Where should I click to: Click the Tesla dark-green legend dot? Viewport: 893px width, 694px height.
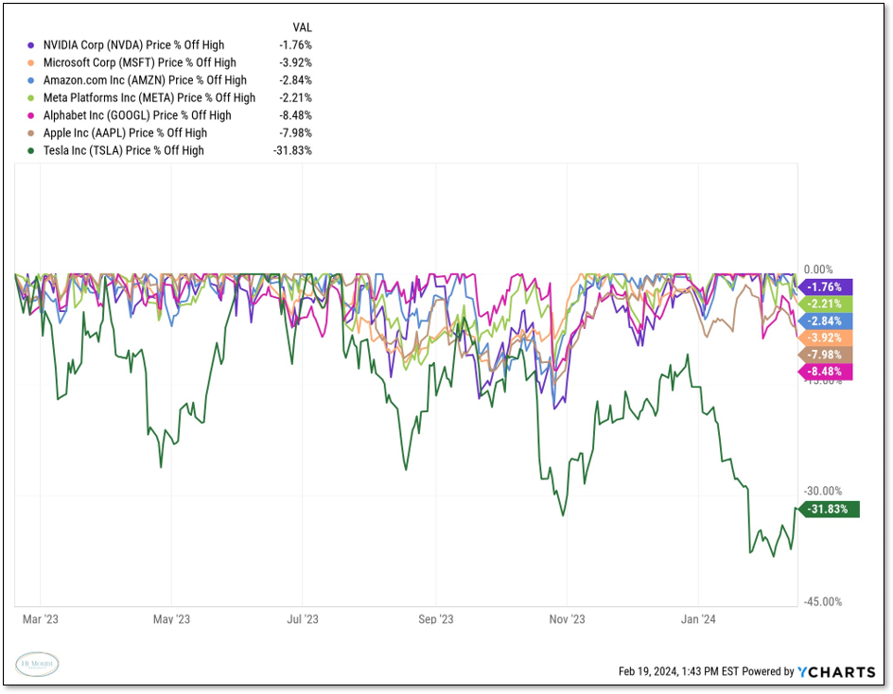(x=31, y=151)
